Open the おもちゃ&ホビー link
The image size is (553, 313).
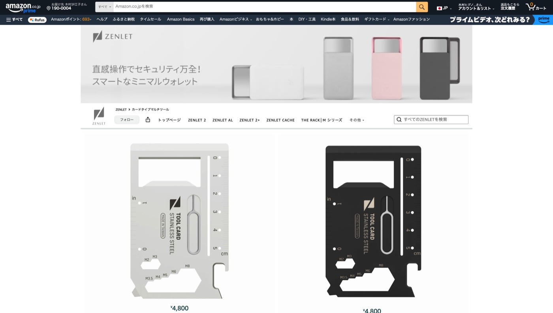[270, 19]
